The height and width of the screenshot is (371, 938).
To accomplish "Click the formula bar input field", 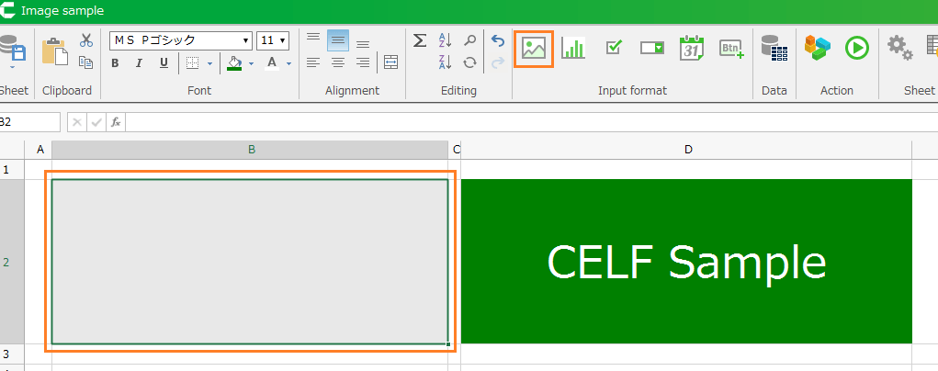I will [524, 122].
